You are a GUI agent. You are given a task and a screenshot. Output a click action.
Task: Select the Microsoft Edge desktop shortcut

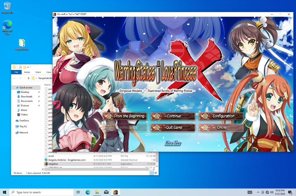[x=7, y=27]
